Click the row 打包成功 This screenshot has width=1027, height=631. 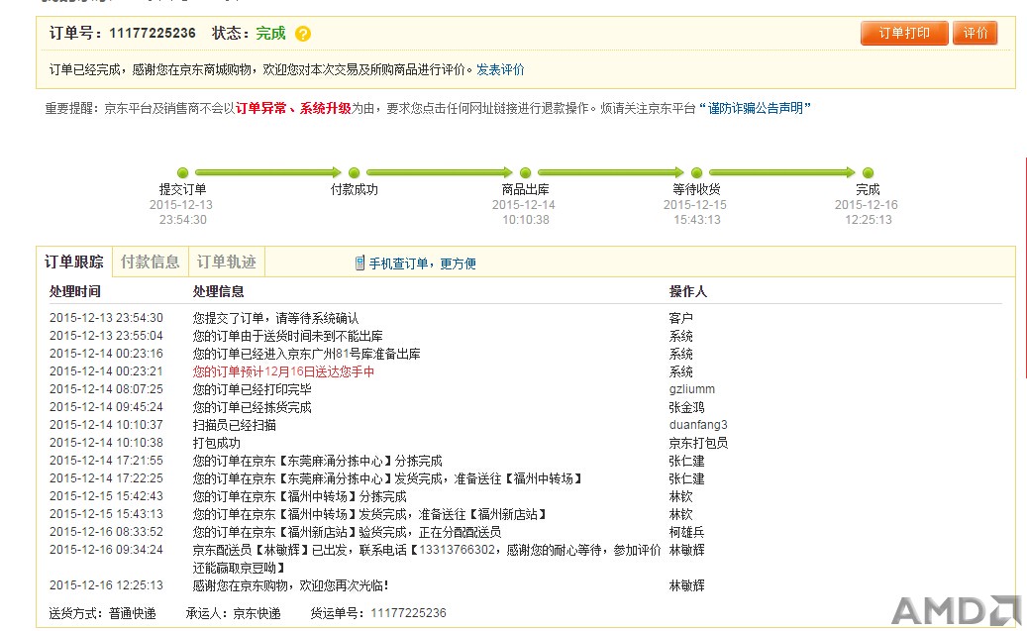pyautogui.click(x=216, y=442)
